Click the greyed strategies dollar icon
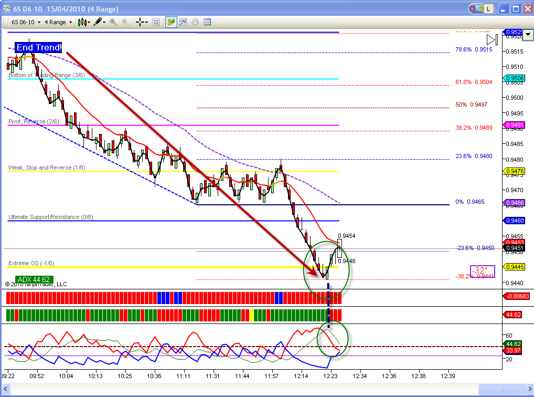Image resolution: width=534 pixels, height=397 pixels. [195, 22]
